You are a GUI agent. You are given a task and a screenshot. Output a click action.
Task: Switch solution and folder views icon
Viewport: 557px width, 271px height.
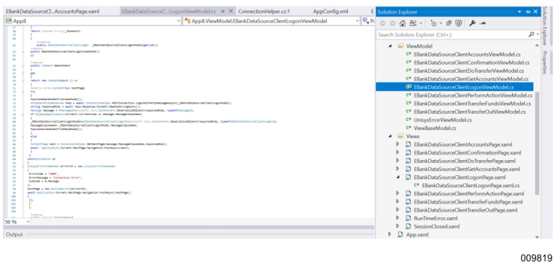413,24
